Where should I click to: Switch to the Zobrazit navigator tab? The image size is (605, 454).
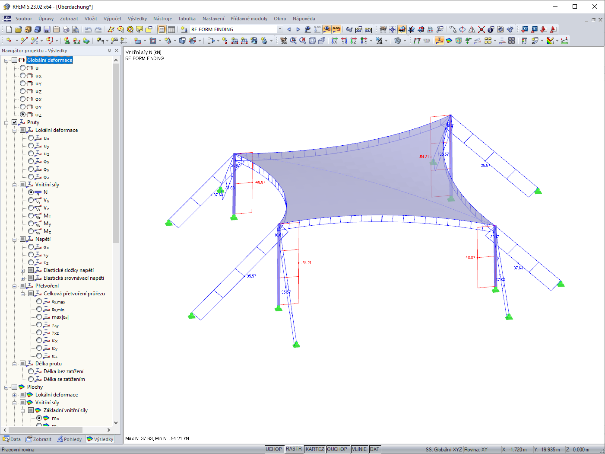[x=39, y=439]
